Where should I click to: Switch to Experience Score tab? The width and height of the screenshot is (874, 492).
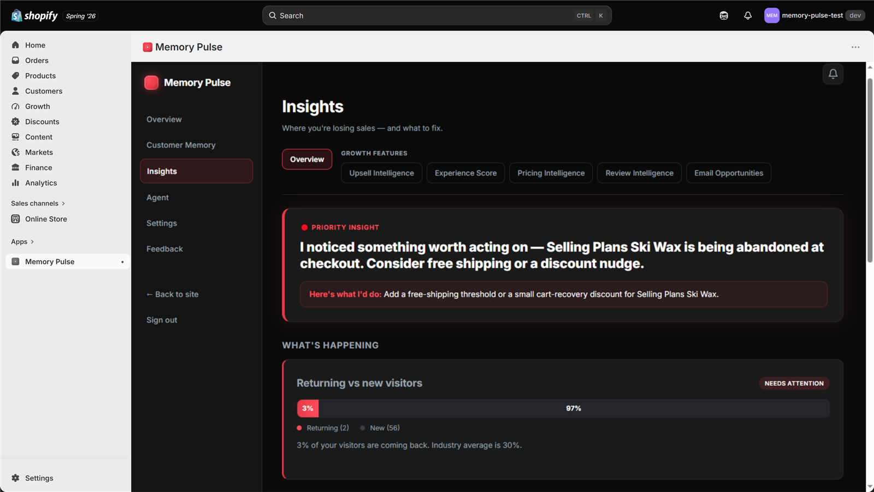tap(466, 173)
